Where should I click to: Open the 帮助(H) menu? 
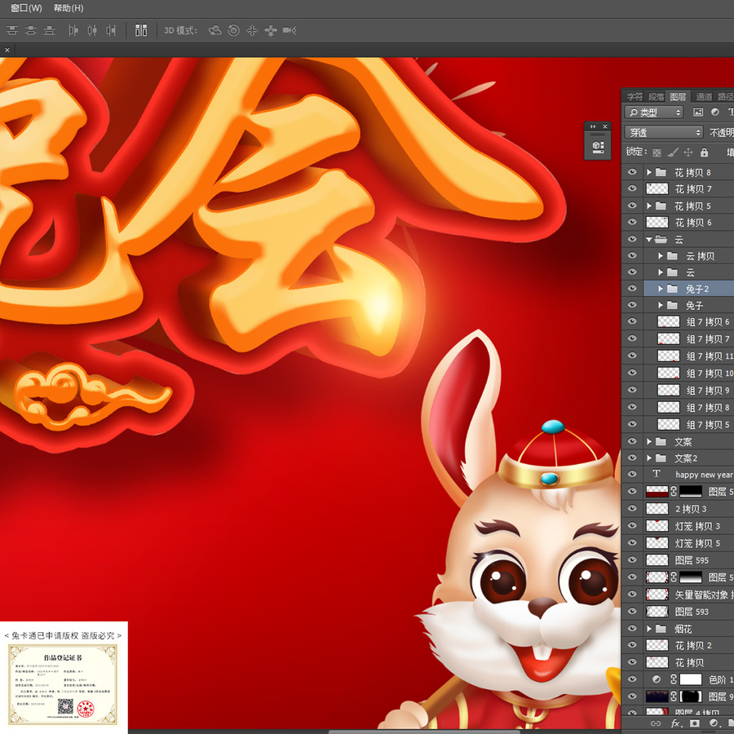pos(69,8)
